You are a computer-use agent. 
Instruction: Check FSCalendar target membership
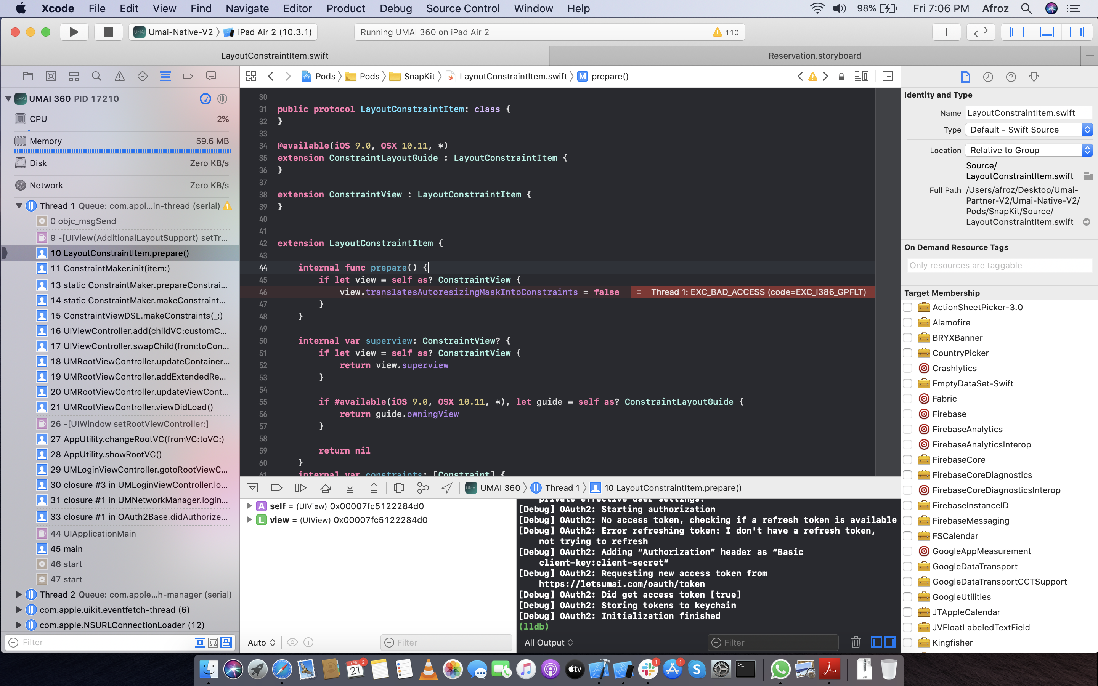[907, 536]
